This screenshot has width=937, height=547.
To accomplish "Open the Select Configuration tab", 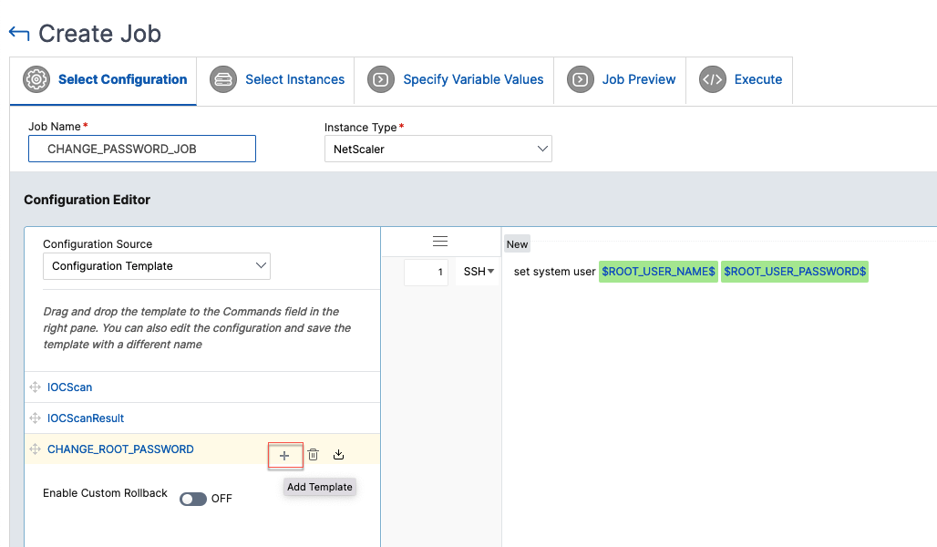I will pos(103,81).
